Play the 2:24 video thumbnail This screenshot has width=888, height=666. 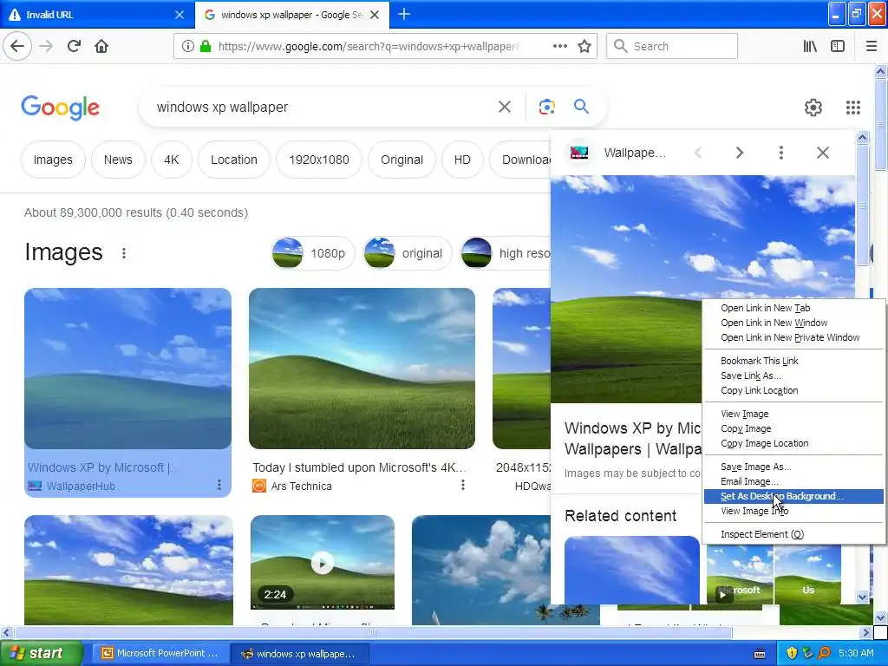pos(323,563)
